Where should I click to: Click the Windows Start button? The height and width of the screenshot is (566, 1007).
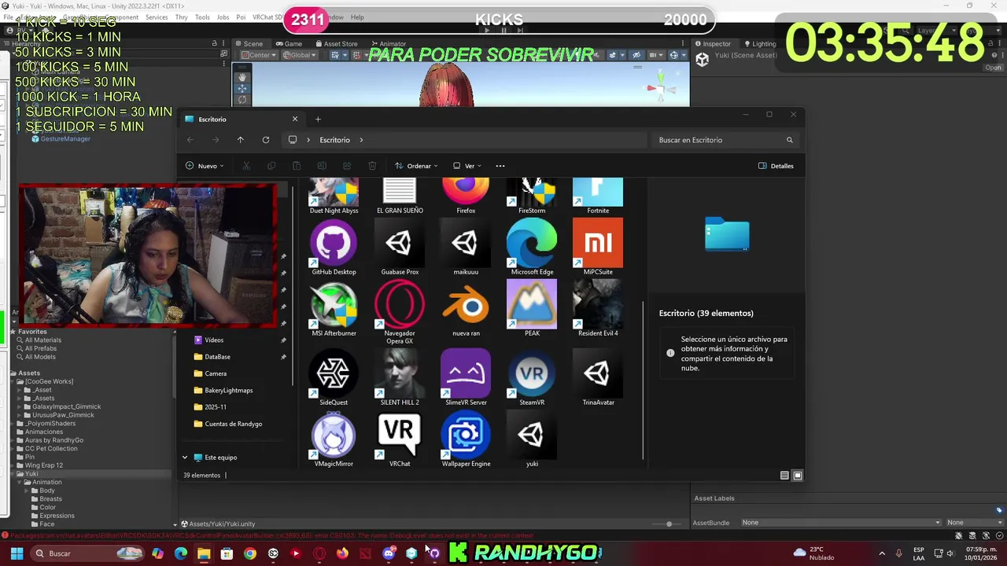pos(17,553)
